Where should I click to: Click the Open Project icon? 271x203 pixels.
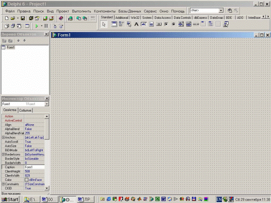tap(37, 18)
